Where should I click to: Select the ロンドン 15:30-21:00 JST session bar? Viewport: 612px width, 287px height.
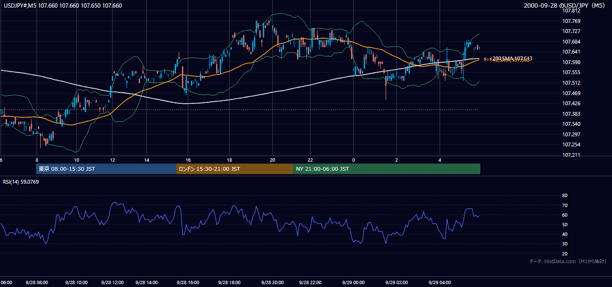click(235, 169)
